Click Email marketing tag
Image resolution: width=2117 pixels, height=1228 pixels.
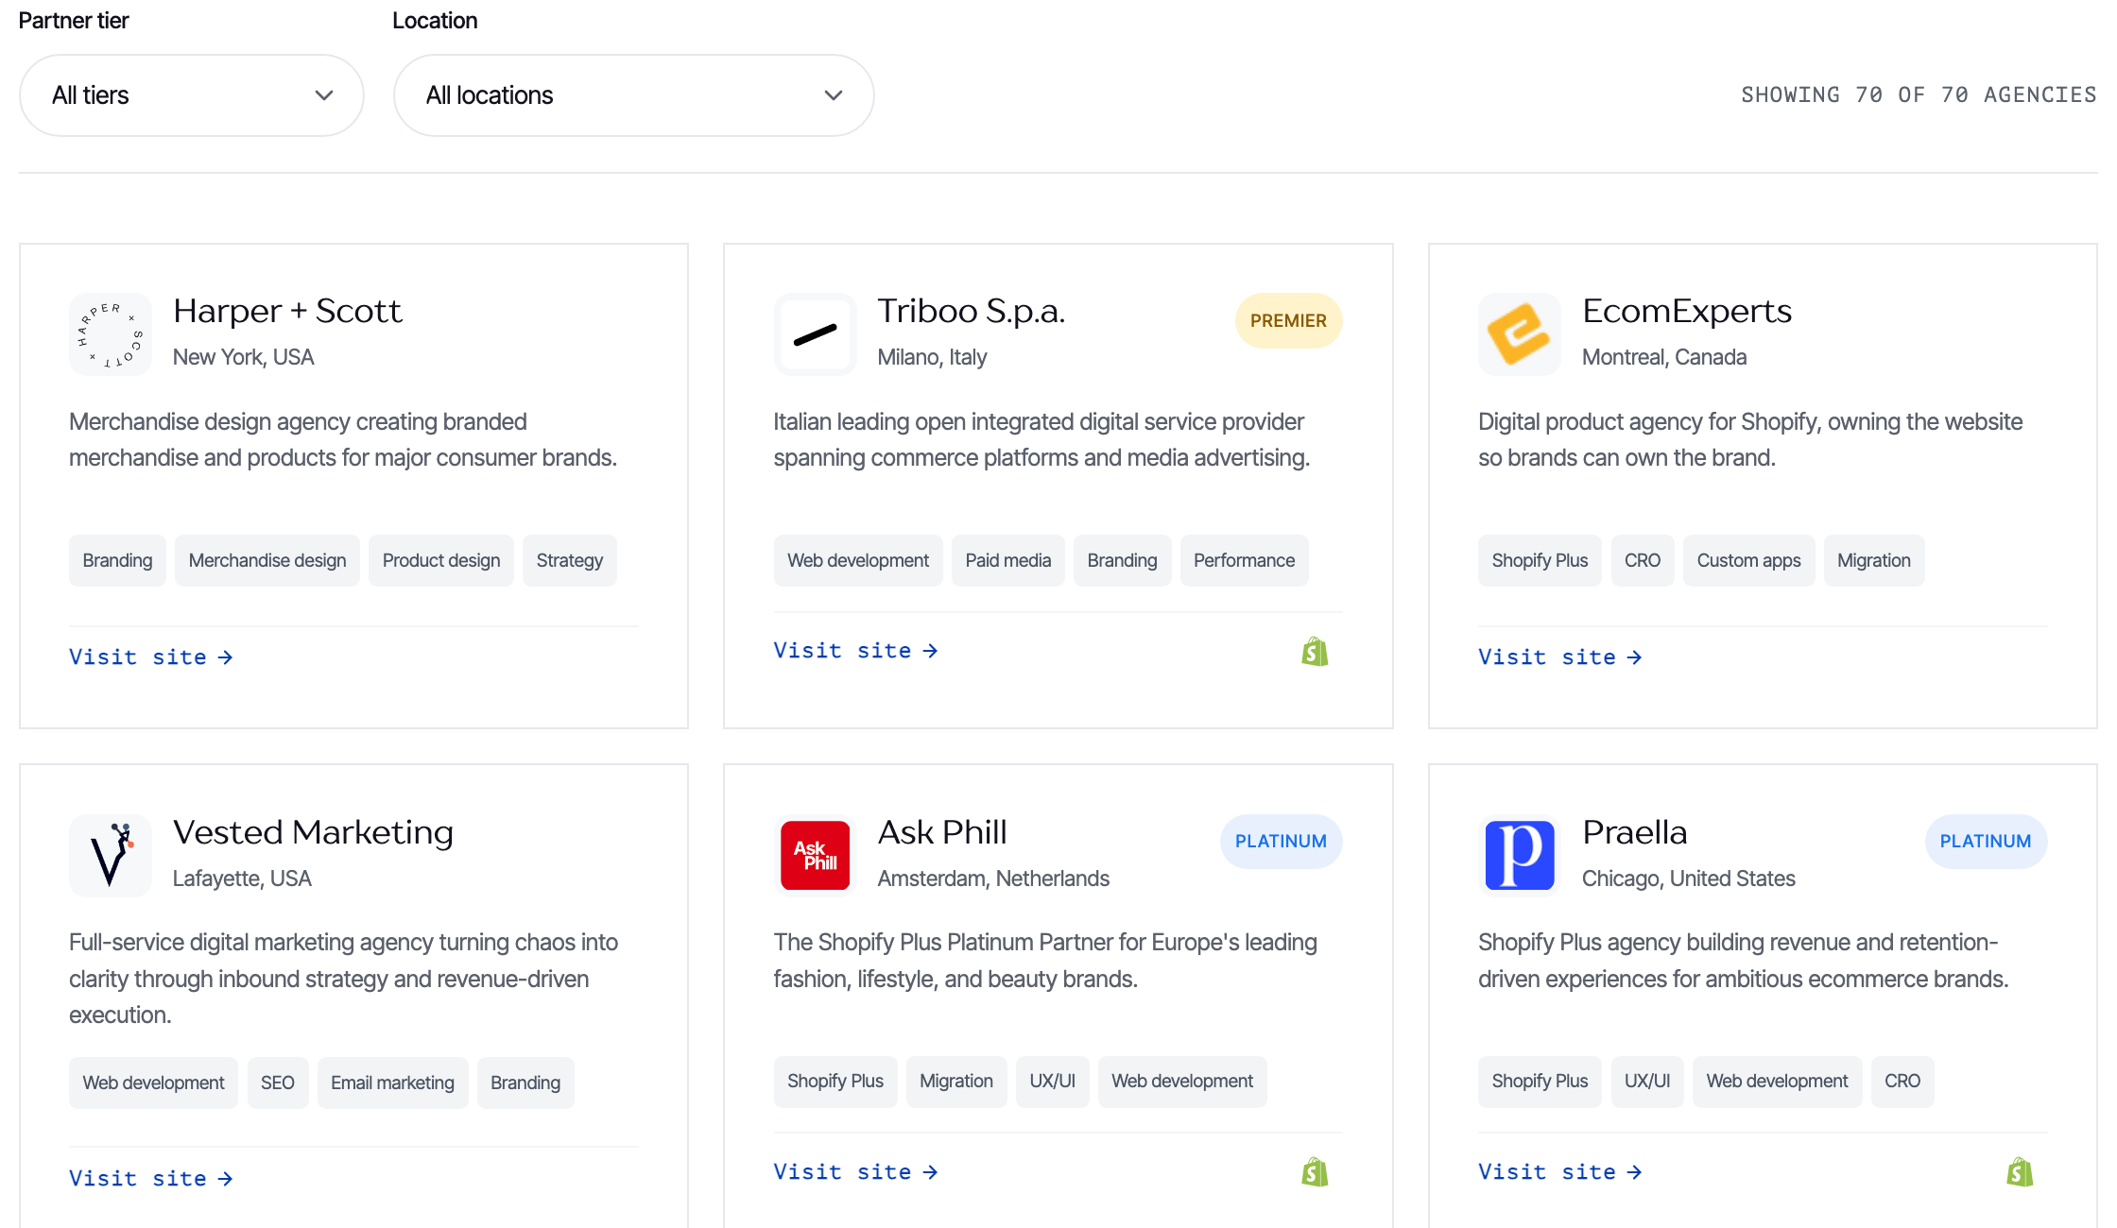(393, 1083)
